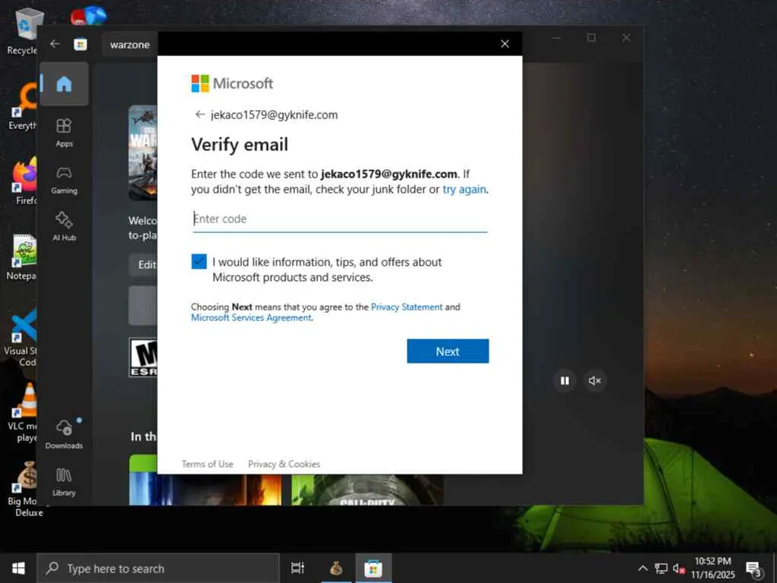Screen dimensions: 777x583
Task: Open Visual Studio Code desktop shortcut
Action: point(20,337)
